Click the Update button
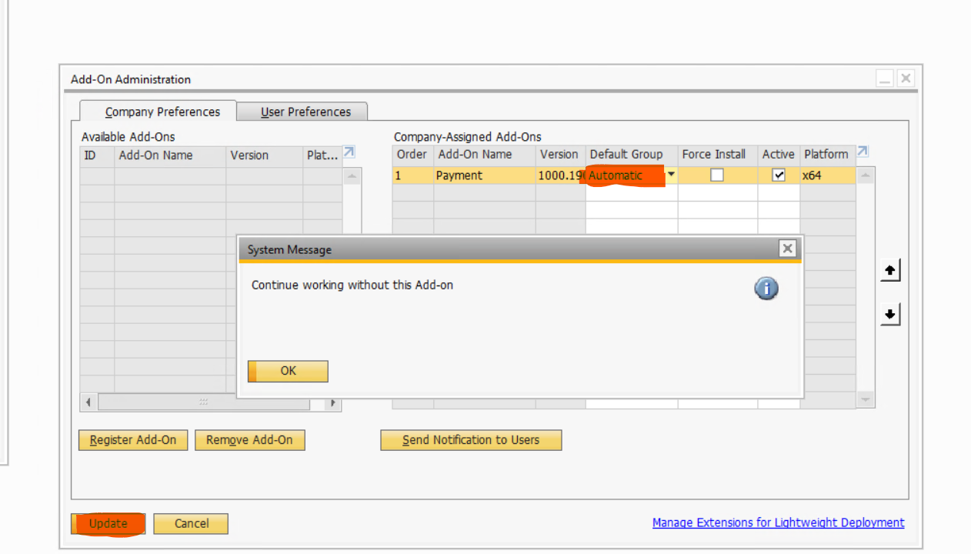Viewport: 971px width, 554px height. [x=108, y=523]
